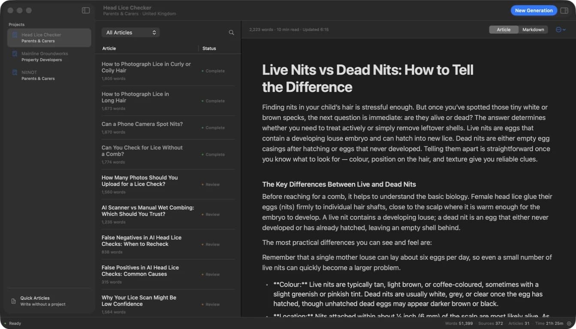Click the Head Lice Checker project icon
576x329 pixels.
(15, 35)
